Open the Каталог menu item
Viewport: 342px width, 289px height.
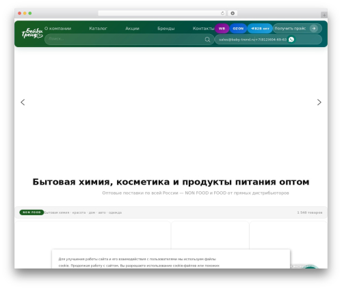point(98,29)
